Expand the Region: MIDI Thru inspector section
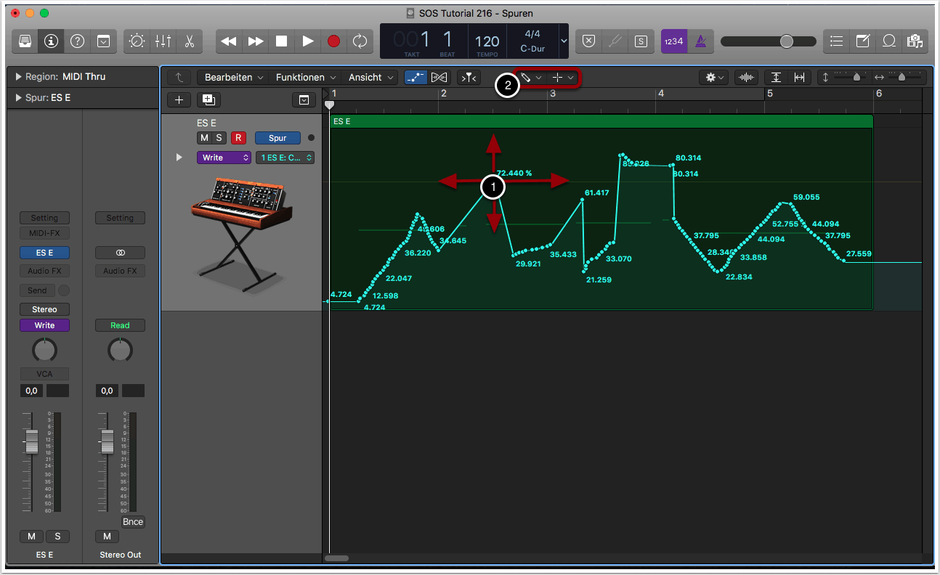 [19, 77]
